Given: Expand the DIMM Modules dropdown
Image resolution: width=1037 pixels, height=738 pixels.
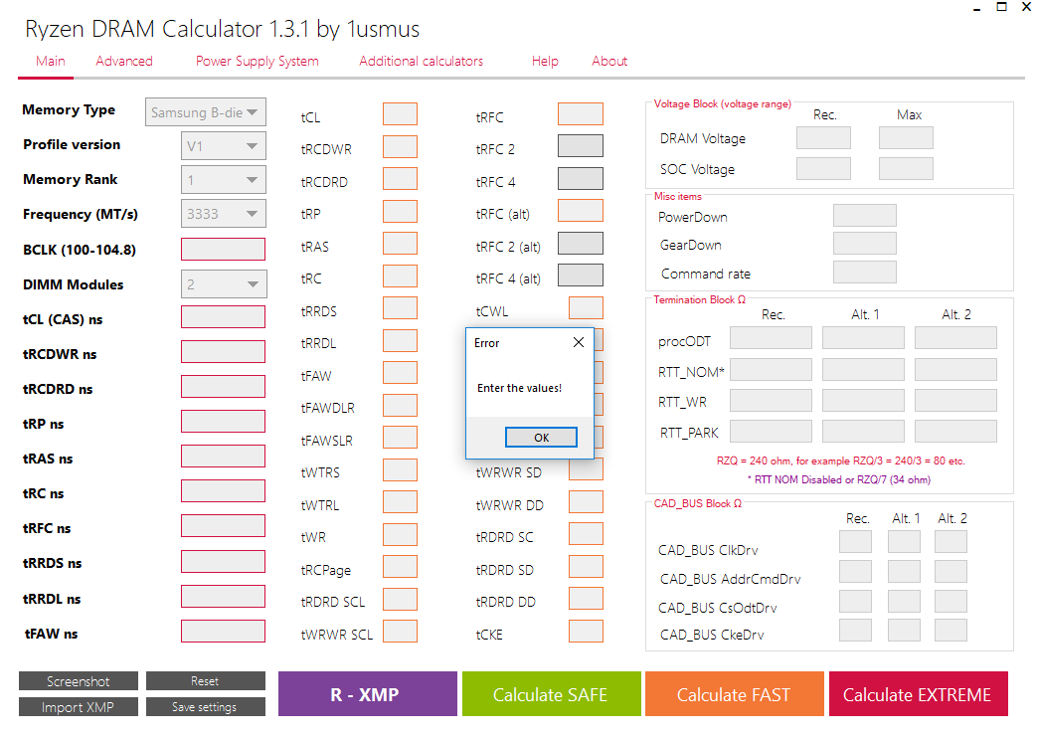Looking at the screenshot, I should click(x=224, y=284).
